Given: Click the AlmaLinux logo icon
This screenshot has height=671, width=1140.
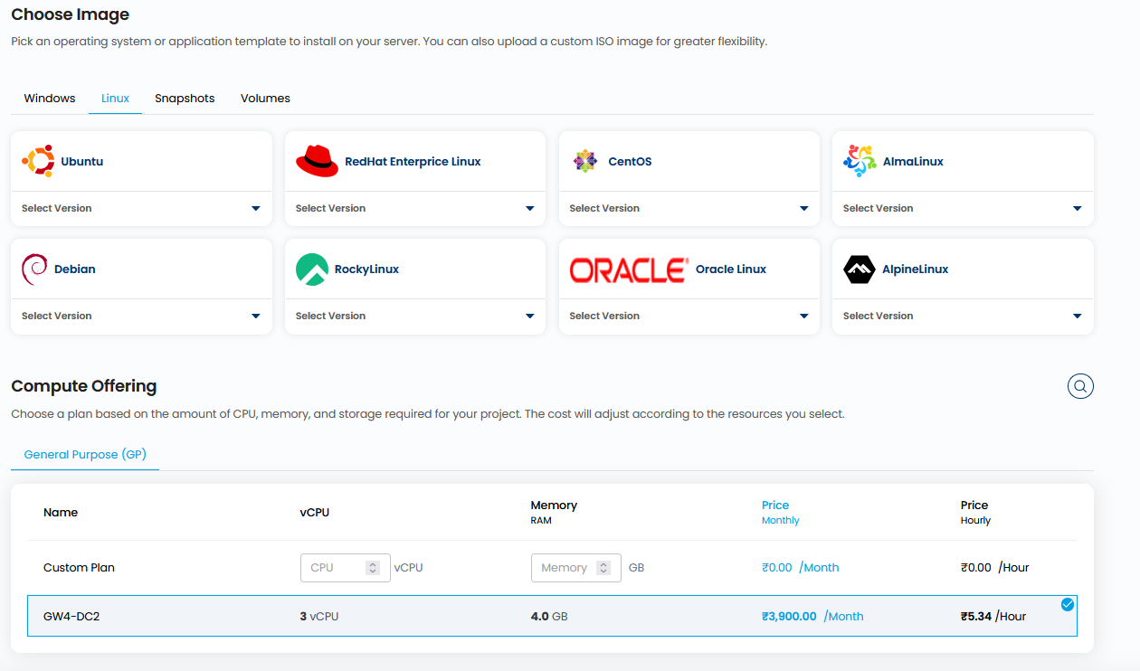Looking at the screenshot, I should point(860,162).
